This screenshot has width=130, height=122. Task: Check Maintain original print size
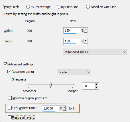(10, 98)
